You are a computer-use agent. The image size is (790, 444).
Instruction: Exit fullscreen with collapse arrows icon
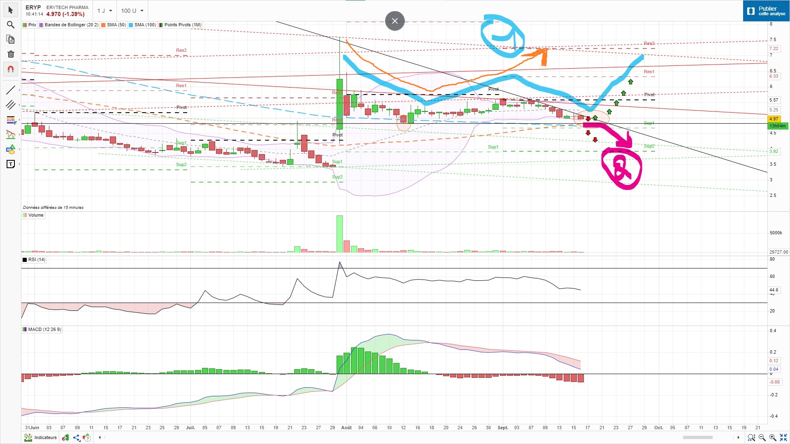coord(783,438)
